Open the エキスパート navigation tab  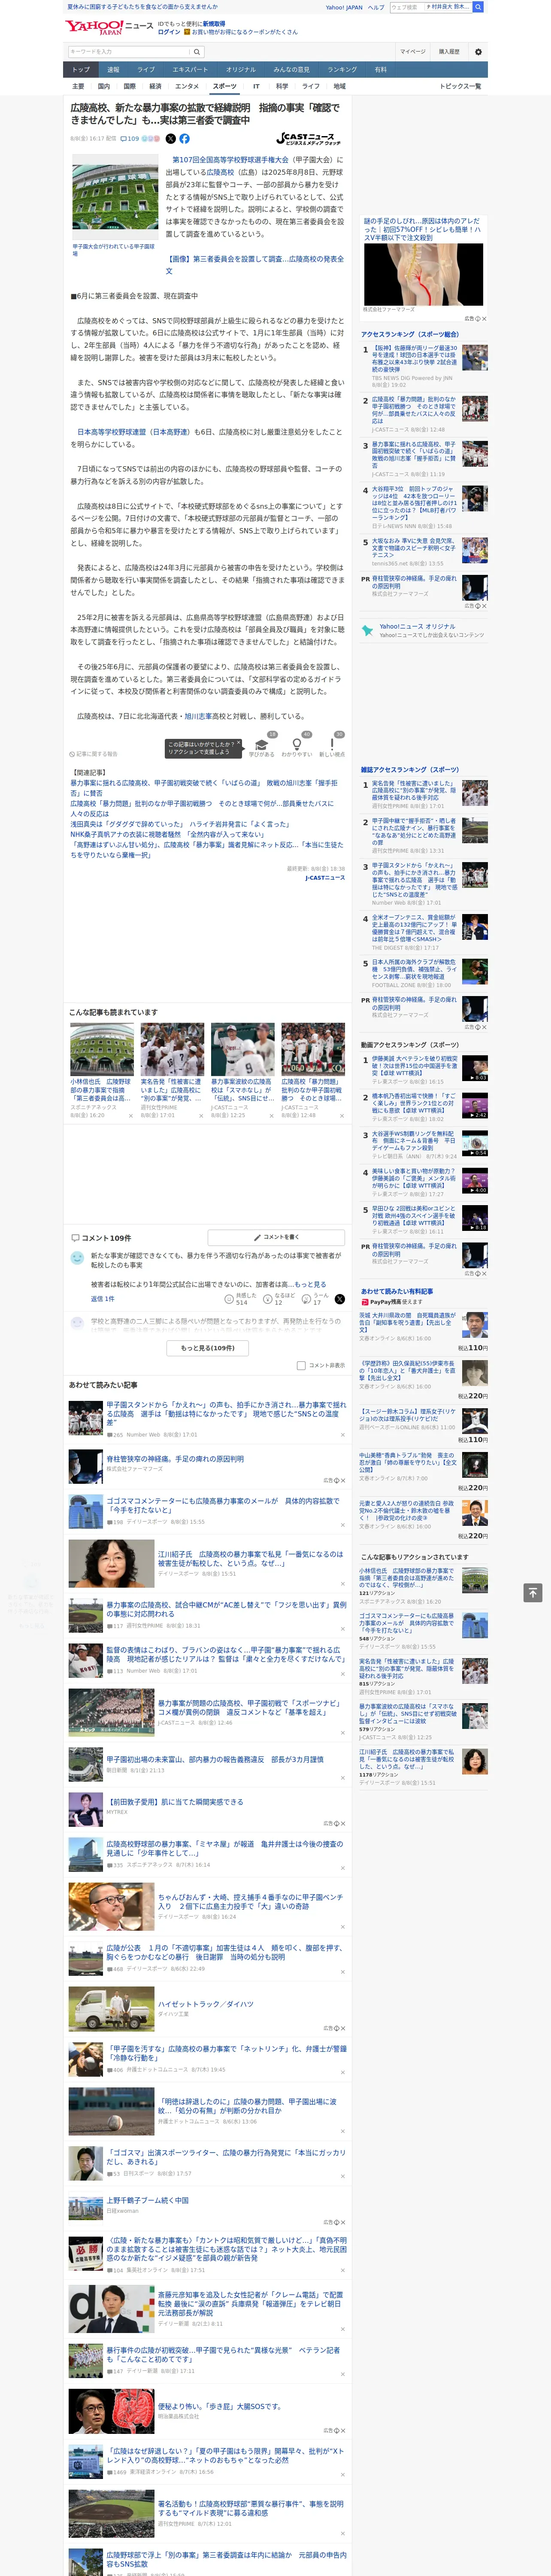click(190, 70)
